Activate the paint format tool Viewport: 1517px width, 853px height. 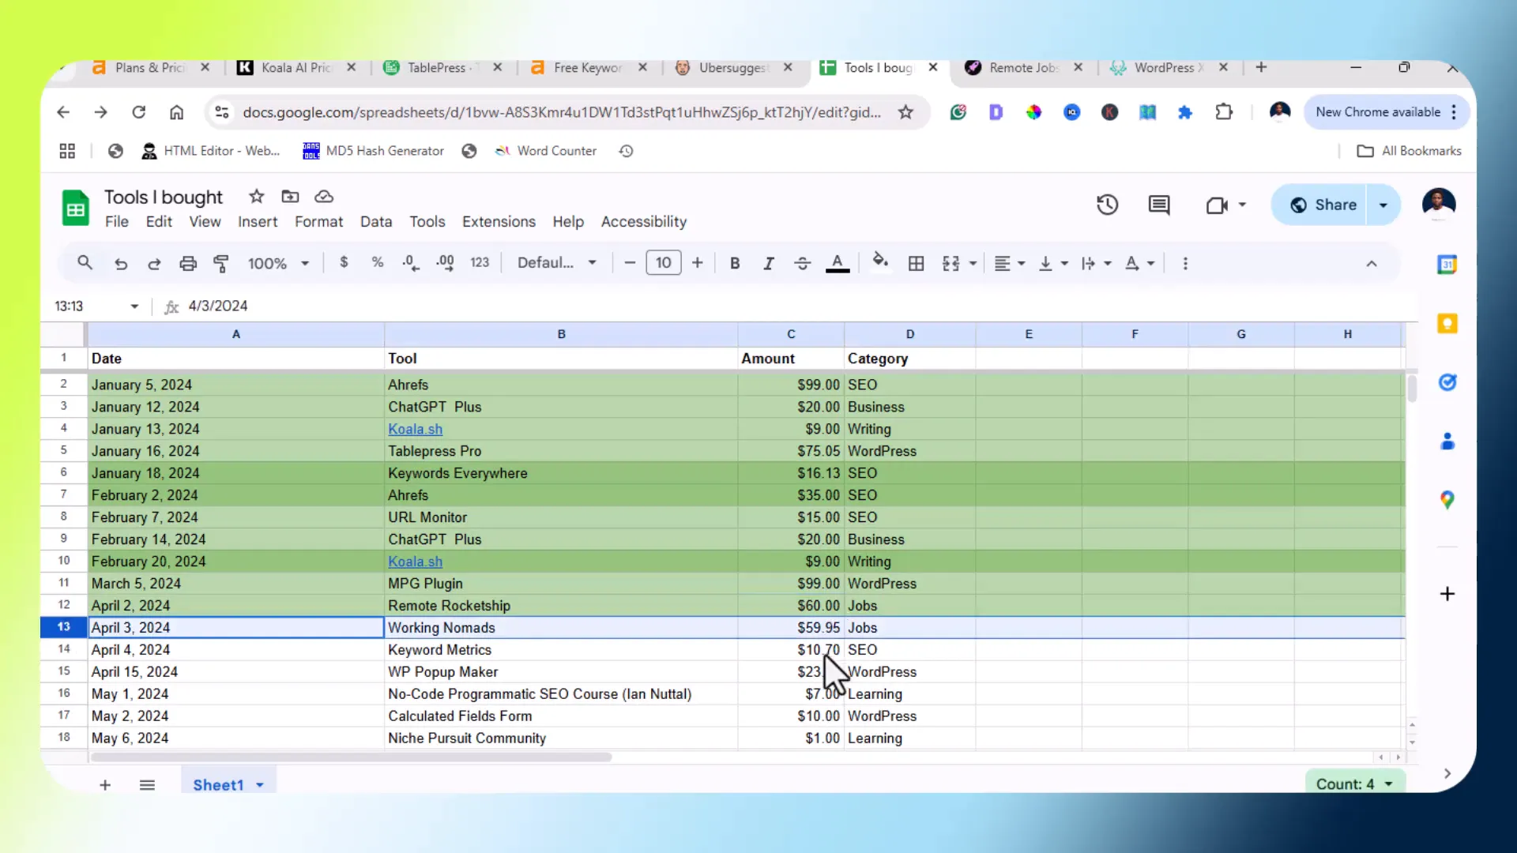click(x=221, y=264)
